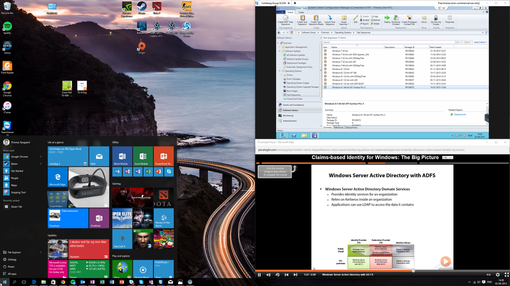Open the Foxit Reader desktop icon

(7, 67)
